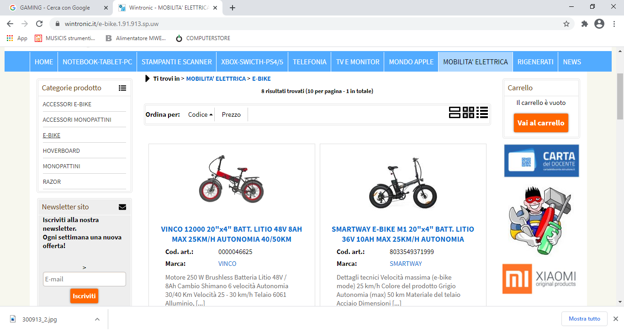Open the Chrome three-dot menu
Viewport: 624px width, 332px height.
614,24
